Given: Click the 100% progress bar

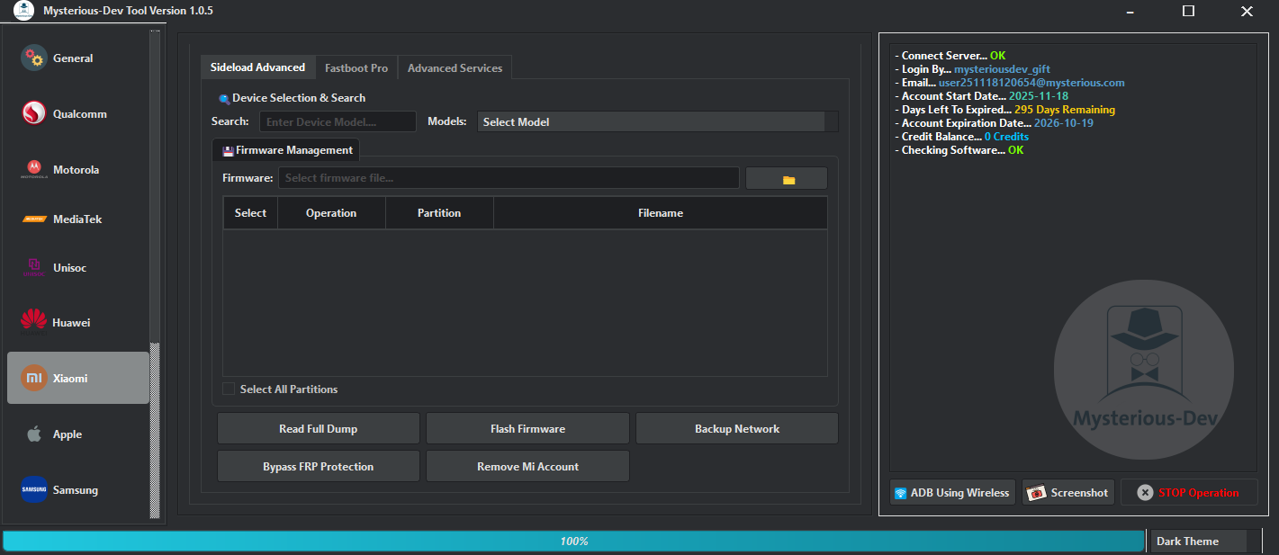Looking at the screenshot, I should (572, 541).
